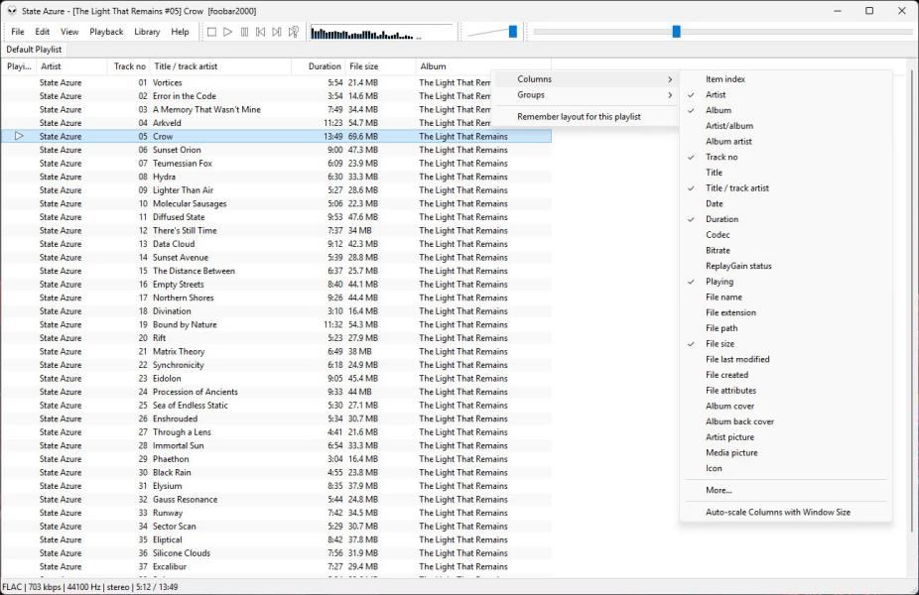
Task: Click Auto-scale Columns with Window Size
Action: (777, 513)
